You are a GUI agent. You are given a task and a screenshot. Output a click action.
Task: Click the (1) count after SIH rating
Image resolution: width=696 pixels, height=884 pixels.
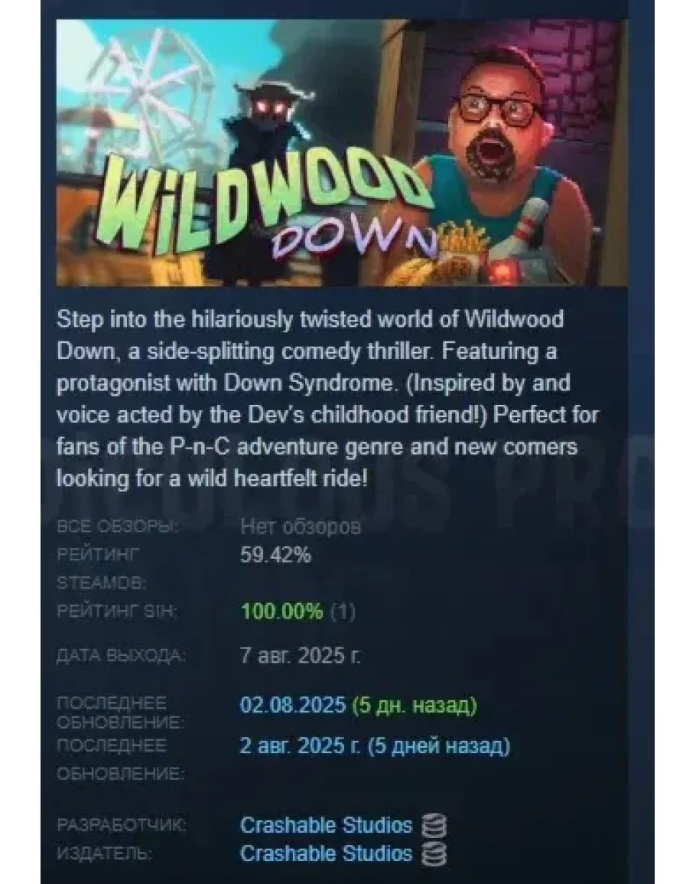click(343, 611)
